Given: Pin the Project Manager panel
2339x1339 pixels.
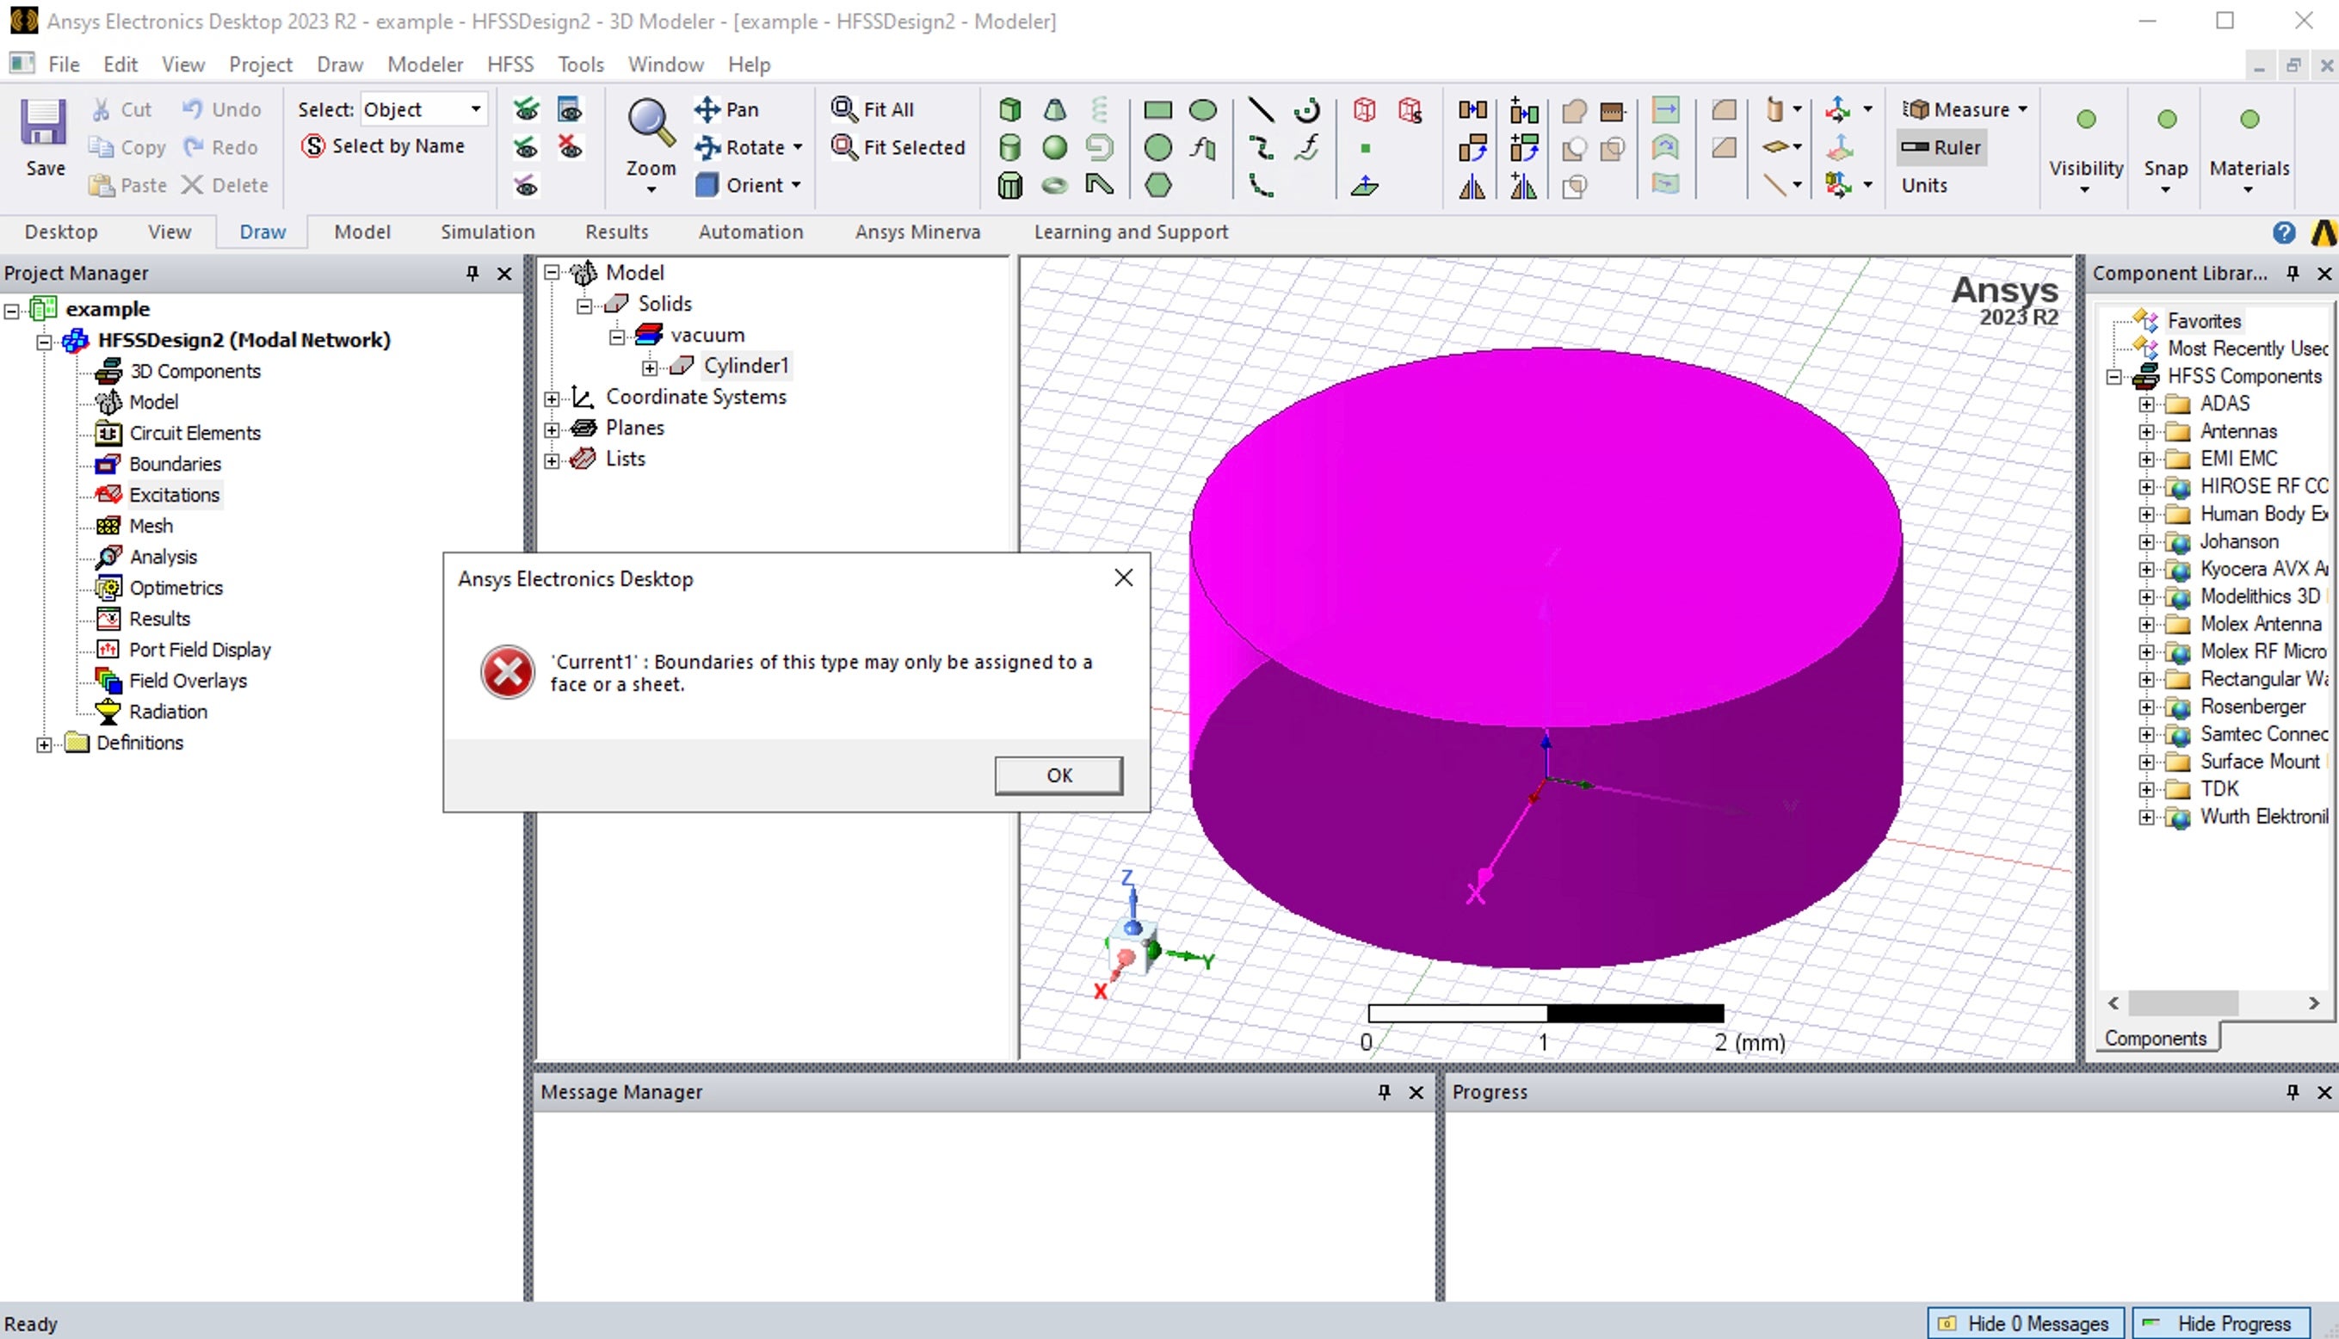Looking at the screenshot, I should tap(472, 273).
